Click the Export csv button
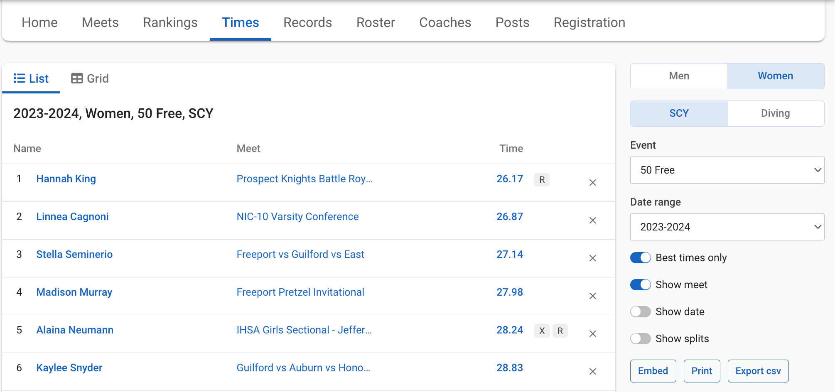This screenshot has width=835, height=392. [x=758, y=371]
